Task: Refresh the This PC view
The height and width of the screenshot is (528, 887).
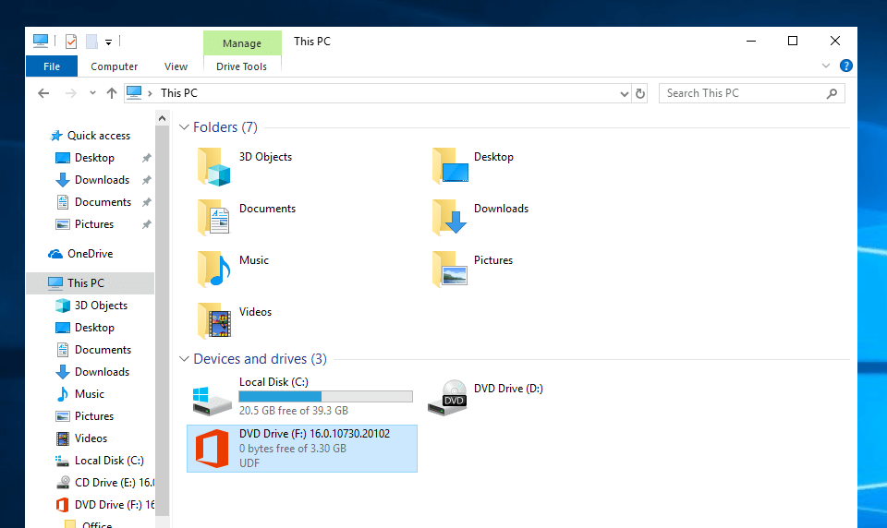Action: (x=639, y=93)
